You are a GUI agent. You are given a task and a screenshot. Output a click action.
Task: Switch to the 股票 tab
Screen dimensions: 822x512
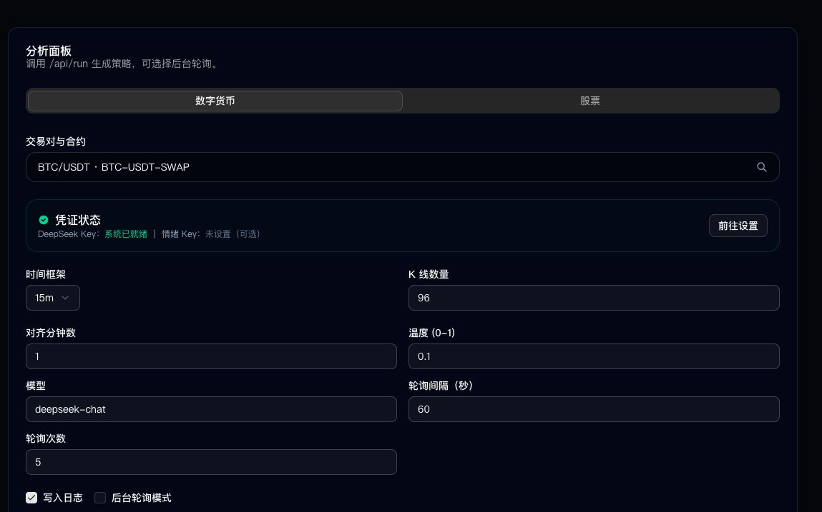tap(589, 101)
